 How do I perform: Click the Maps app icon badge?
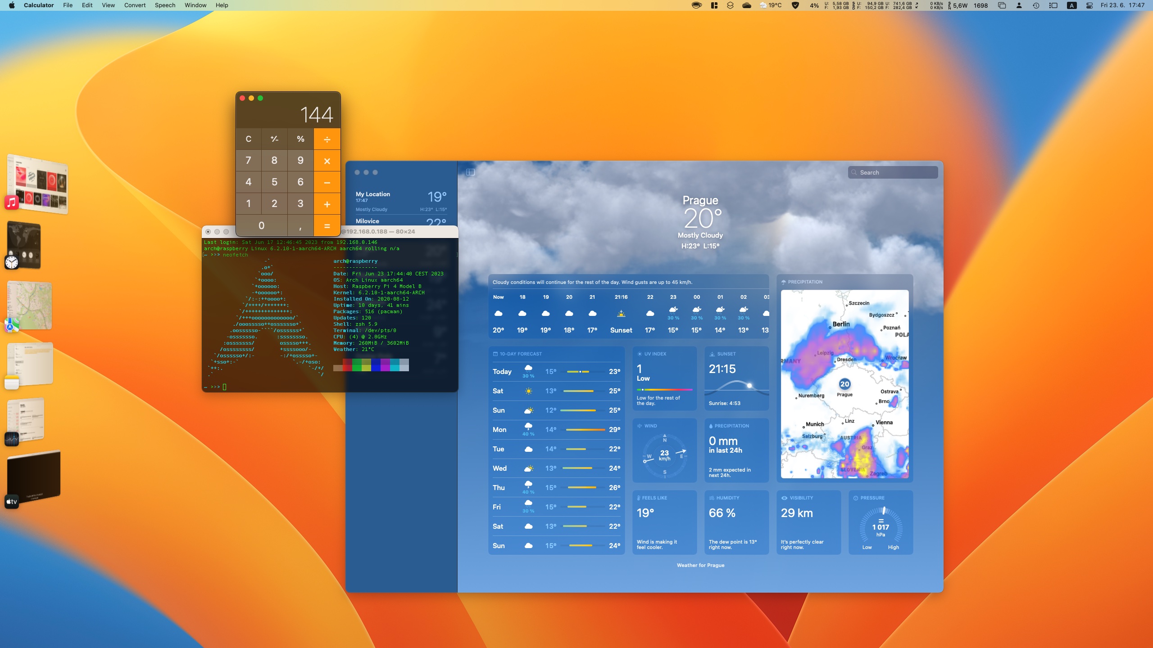[12, 325]
